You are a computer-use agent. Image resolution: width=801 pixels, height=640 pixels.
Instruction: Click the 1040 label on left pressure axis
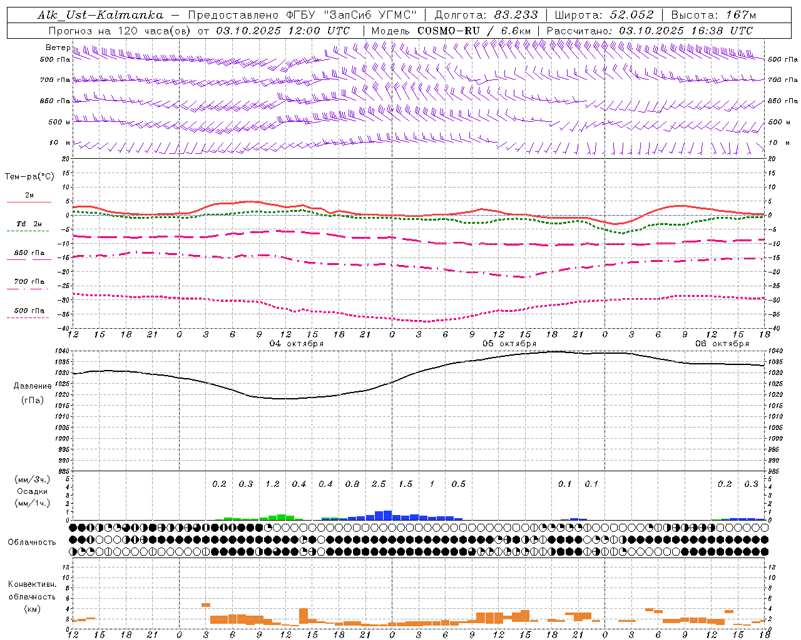(63, 352)
